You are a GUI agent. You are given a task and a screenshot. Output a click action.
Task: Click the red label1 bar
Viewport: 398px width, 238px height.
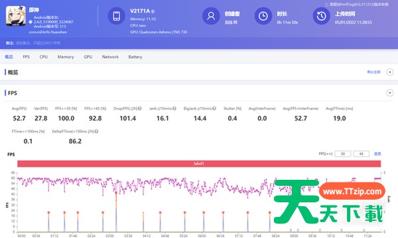pyautogui.click(x=199, y=164)
